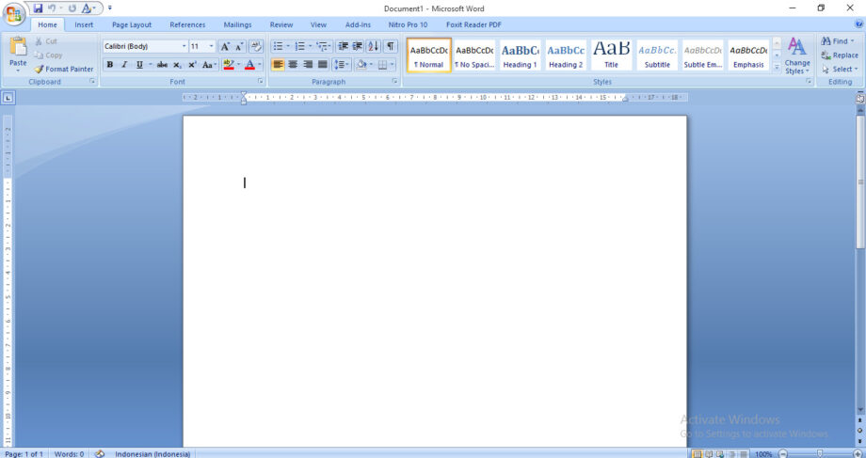This screenshot has width=866, height=458.
Task: Click the Clear Formatting icon
Action: point(255,46)
